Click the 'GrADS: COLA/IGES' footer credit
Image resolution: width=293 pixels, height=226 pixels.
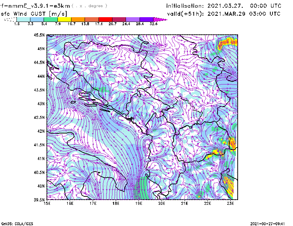pos(17,224)
